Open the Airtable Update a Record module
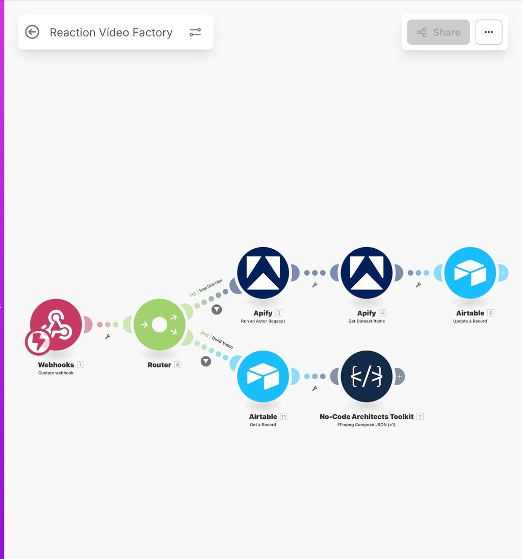The height and width of the screenshot is (559, 522). [x=470, y=272]
